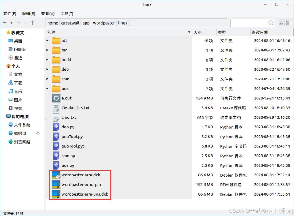Select wordpaster-arm.rpm package icon
Viewport: 294px width, 216px height.
tap(56, 185)
